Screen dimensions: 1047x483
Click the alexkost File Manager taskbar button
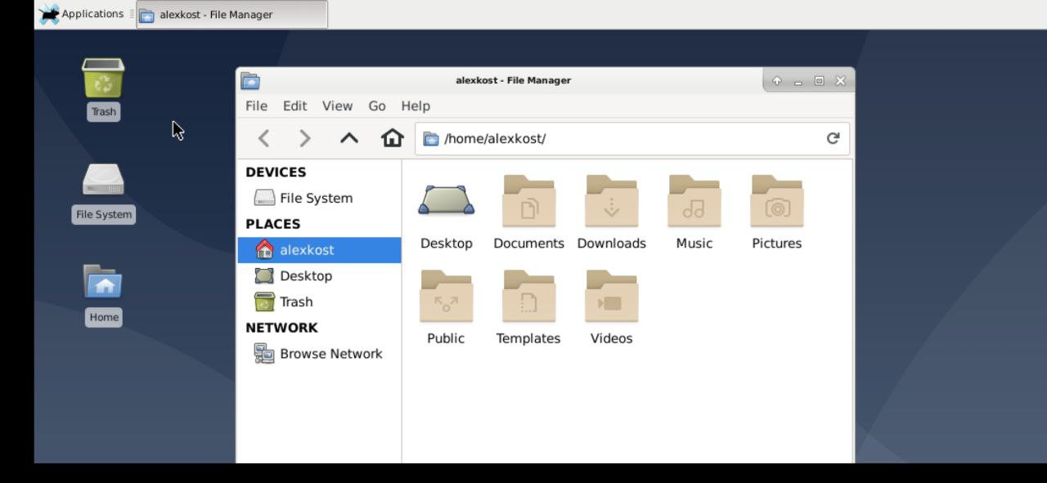coord(232,14)
